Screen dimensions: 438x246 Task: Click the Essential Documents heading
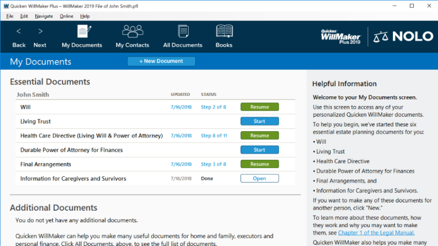50,81
